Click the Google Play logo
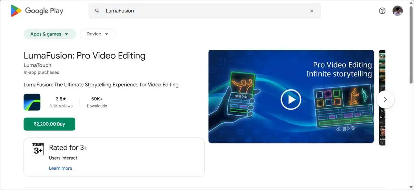Image resolution: width=414 pixels, height=190 pixels. coord(37,11)
